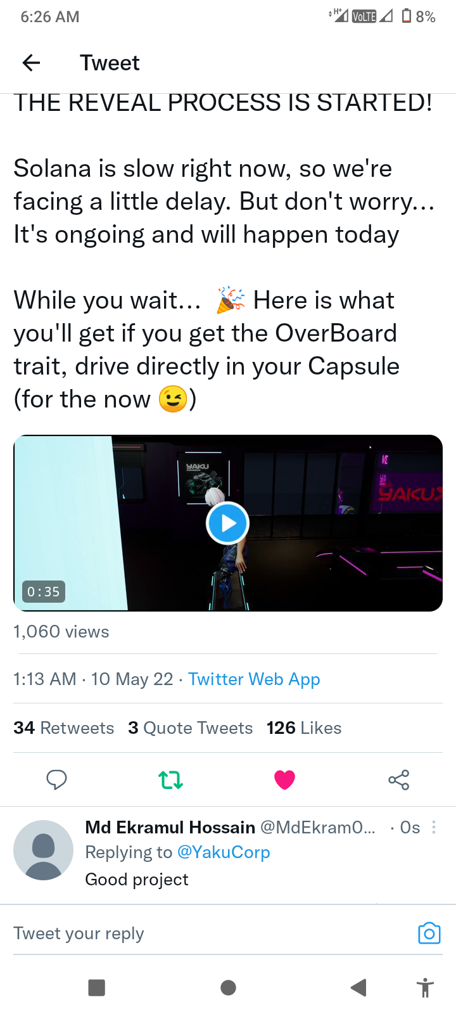Tap the Tweet your reply field
The width and height of the screenshot is (456, 1014).
click(203, 933)
